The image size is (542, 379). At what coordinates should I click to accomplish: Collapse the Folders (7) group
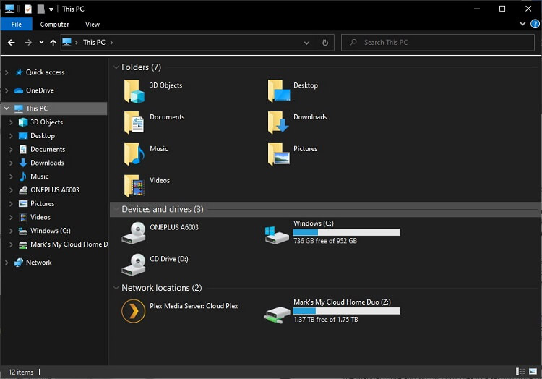coord(116,67)
